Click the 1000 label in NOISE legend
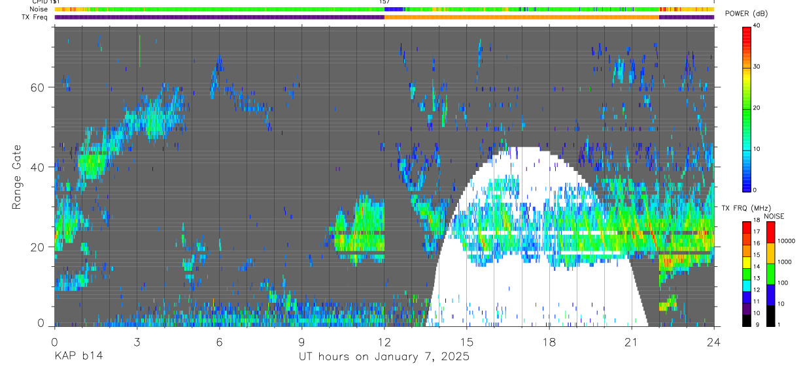 click(x=783, y=263)
